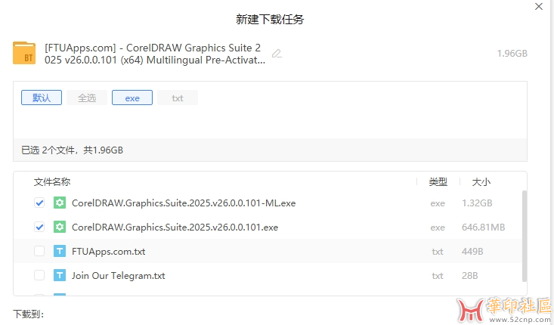Click the BT folder icon

tap(24, 53)
